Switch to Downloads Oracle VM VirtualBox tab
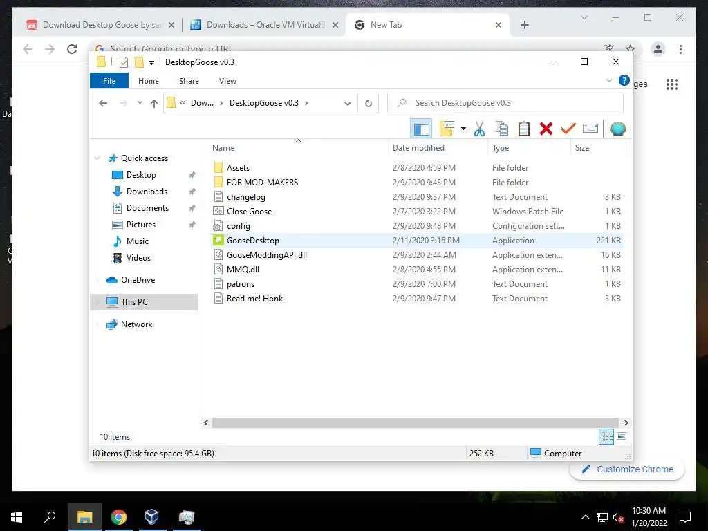The width and height of the screenshot is (708, 531). tap(263, 25)
